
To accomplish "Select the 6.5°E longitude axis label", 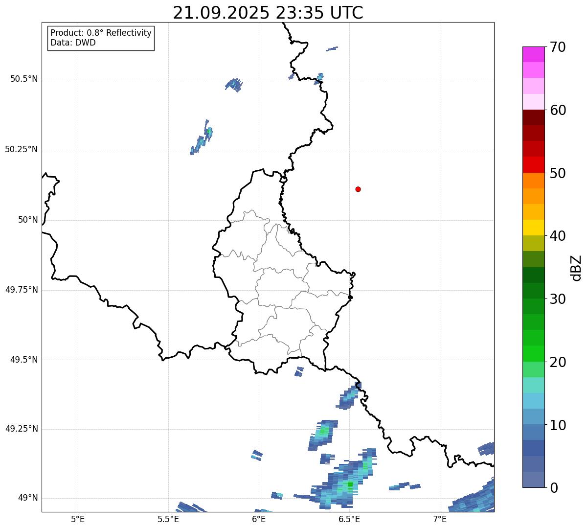I will tap(349, 519).
